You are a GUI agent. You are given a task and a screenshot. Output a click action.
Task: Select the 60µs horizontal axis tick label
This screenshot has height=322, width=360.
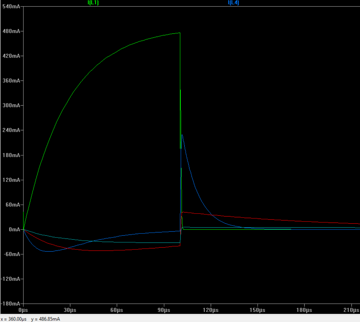point(117,310)
